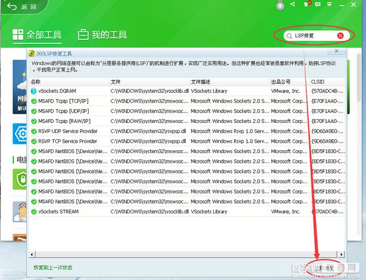Click rsvpsp.dll path in RSVP UDP row
Viewport: 366px width, 280px height.
click(148, 131)
